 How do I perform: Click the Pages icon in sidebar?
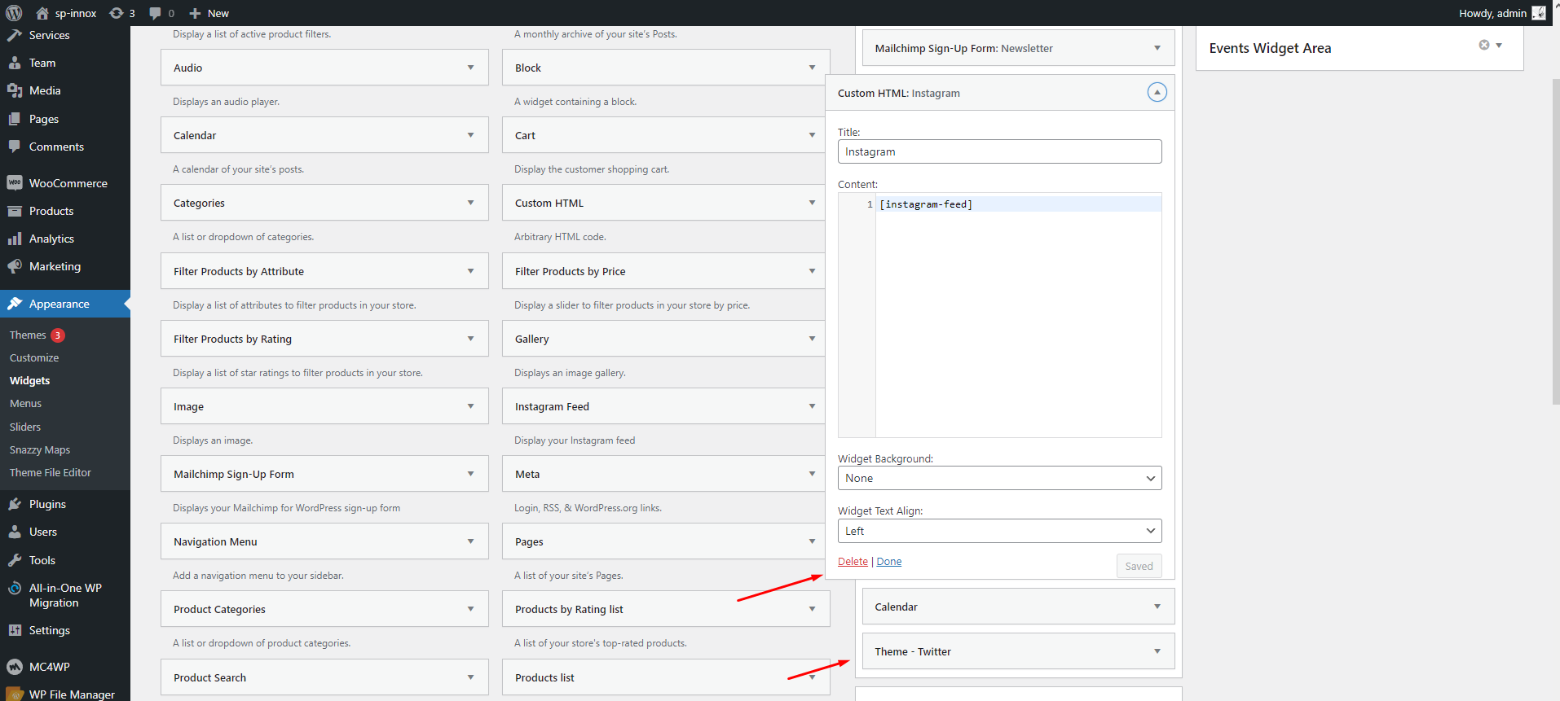pos(15,119)
